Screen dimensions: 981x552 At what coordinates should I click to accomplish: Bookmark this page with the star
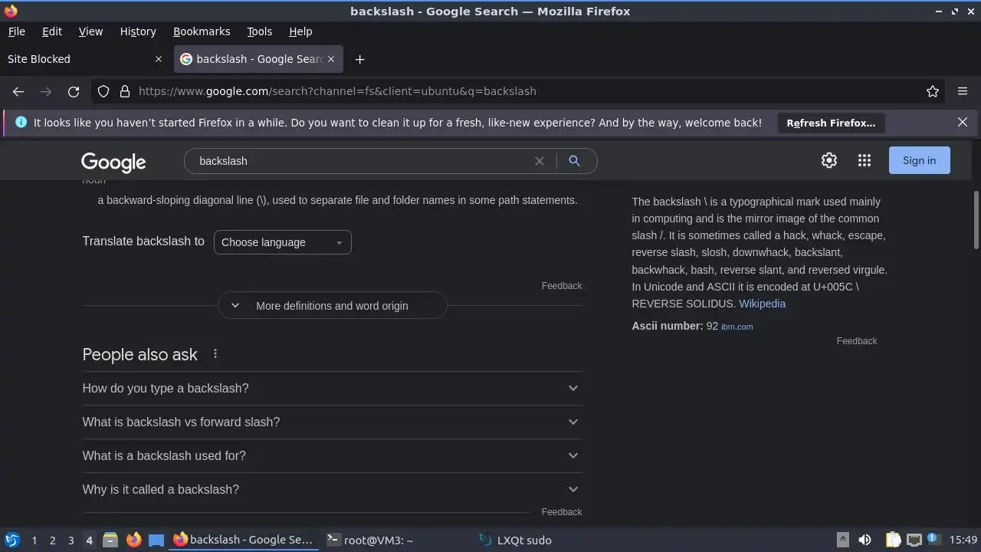pos(933,91)
